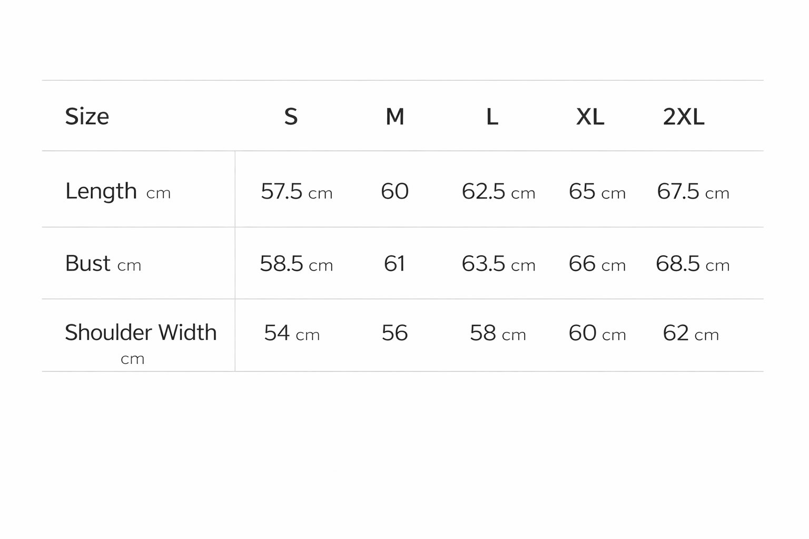Select the L size column header

(492, 116)
